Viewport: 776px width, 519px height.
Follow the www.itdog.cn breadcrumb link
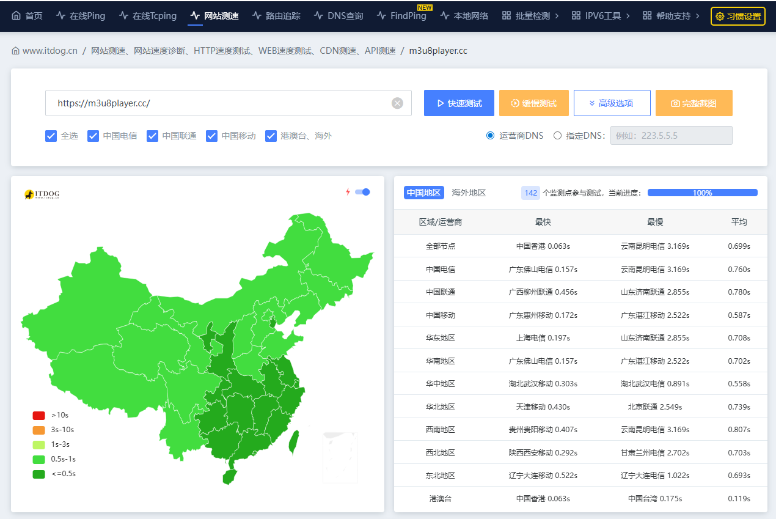pos(49,51)
